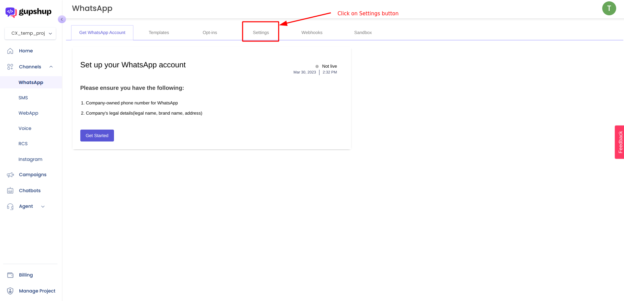The width and height of the screenshot is (624, 301).
Task: Switch to the Opt-ins tab
Action: point(210,33)
